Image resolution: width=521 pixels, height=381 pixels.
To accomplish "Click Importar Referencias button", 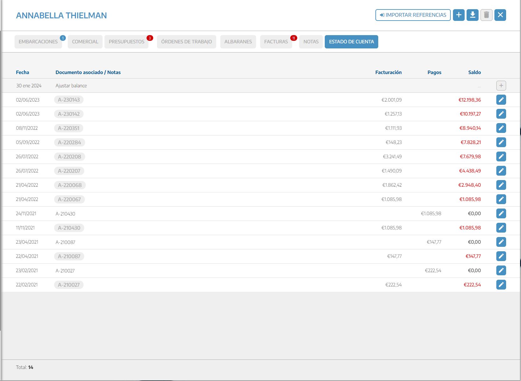I will point(413,15).
